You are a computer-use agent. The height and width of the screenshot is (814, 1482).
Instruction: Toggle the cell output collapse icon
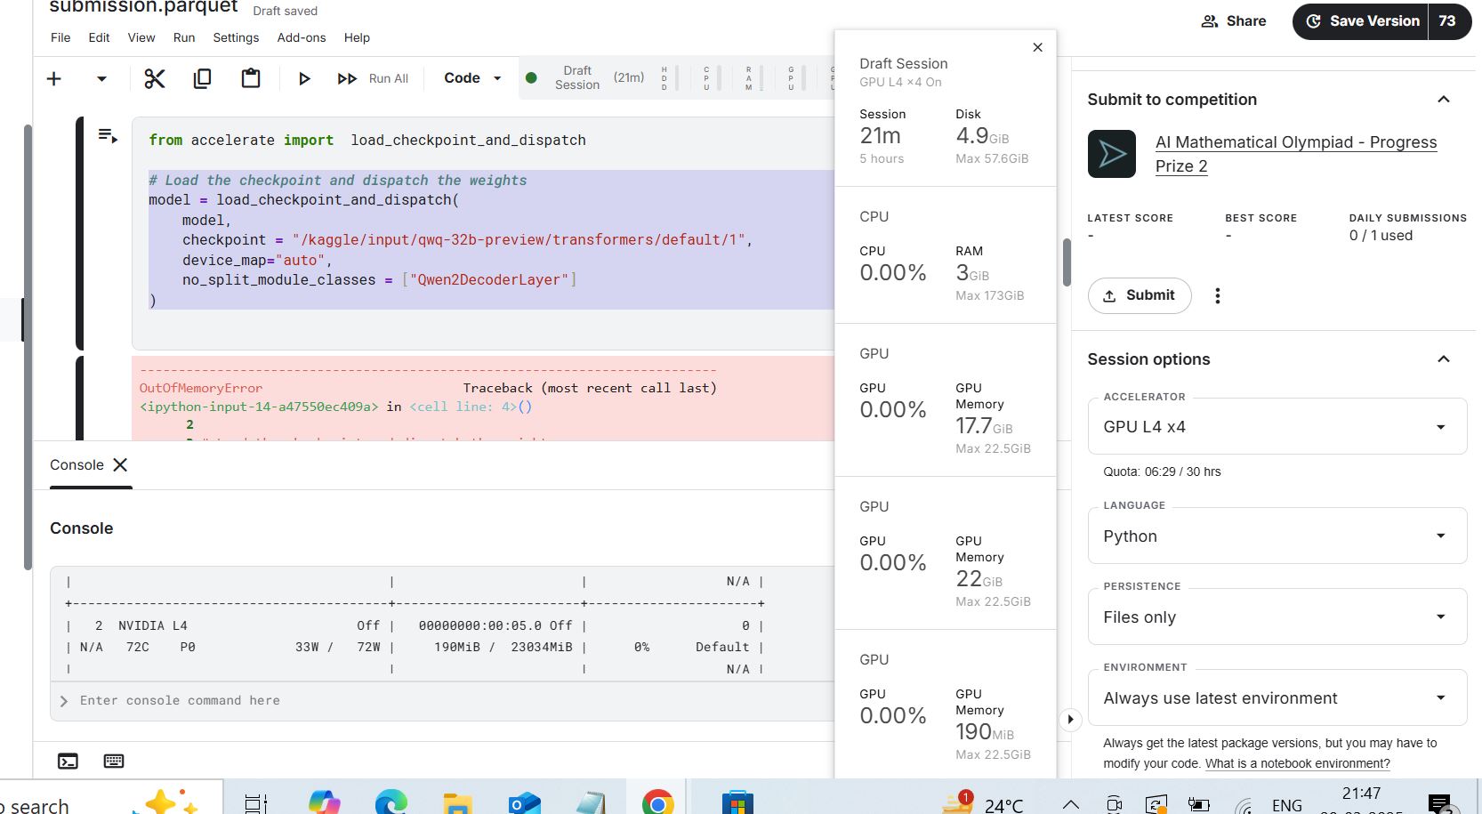(x=108, y=135)
